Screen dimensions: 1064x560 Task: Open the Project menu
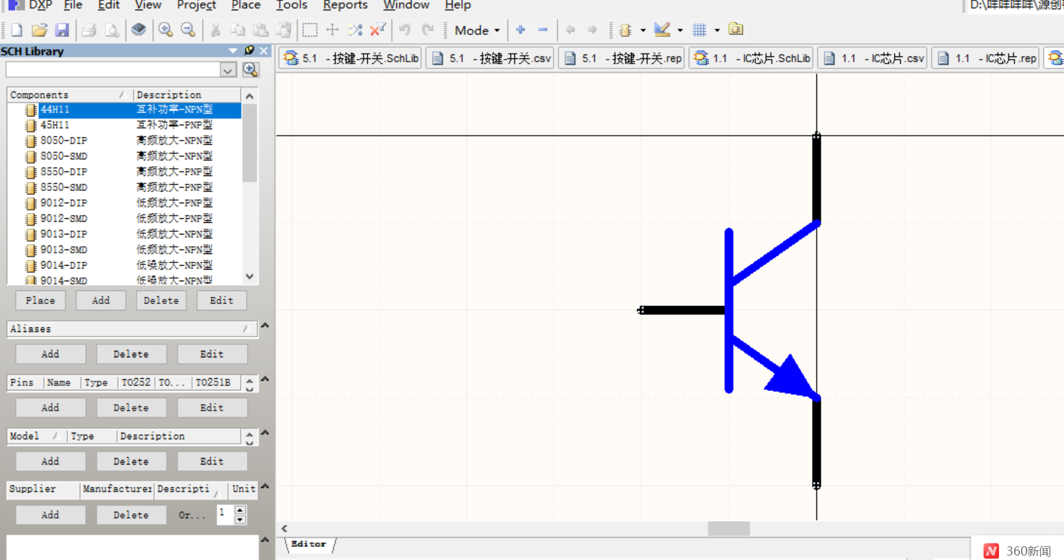point(196,5)
